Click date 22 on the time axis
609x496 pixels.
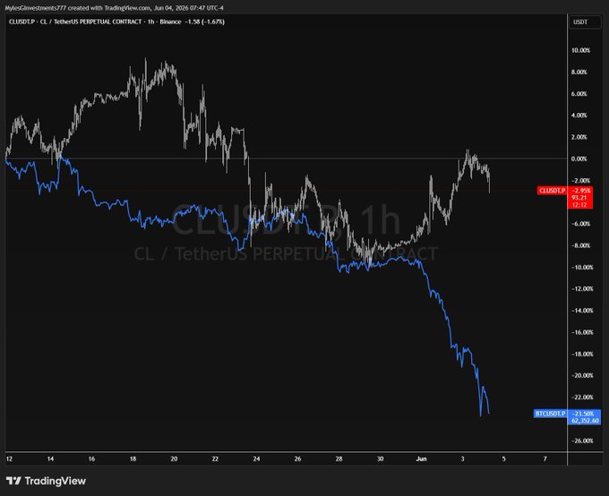click(215, 459)
